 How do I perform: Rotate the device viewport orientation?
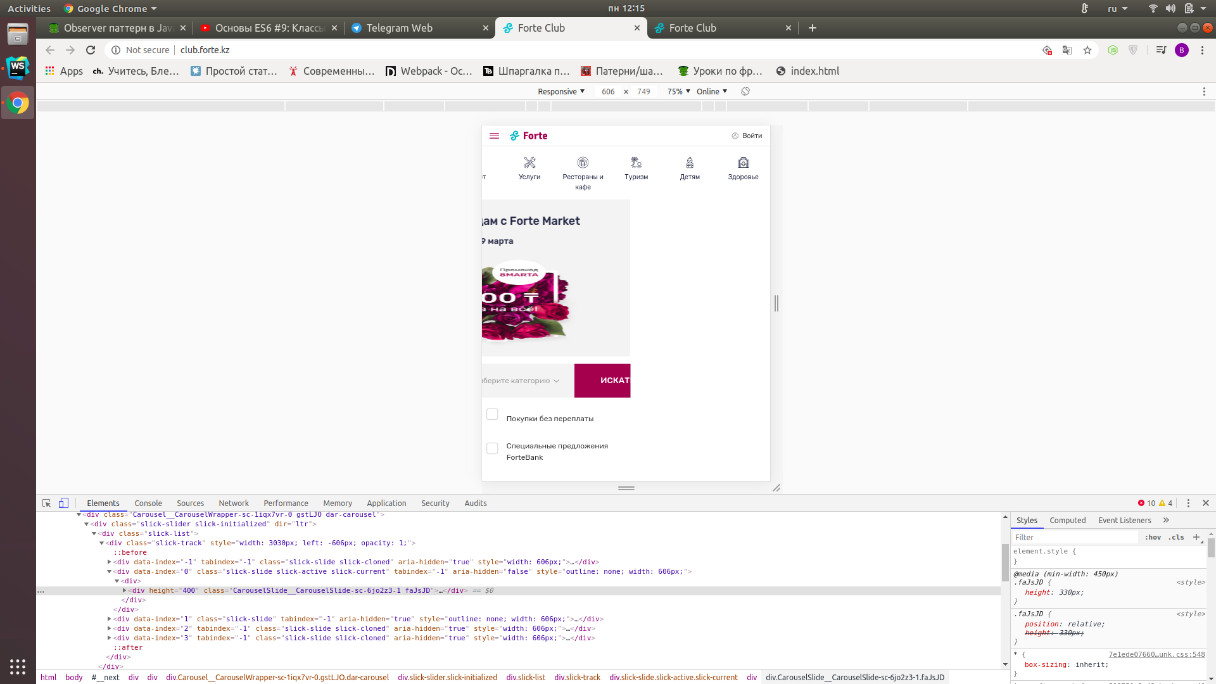[745, 91]
